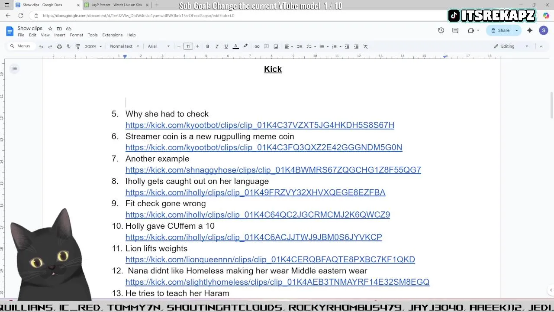Screen dimensions: 554x312
Task: Activate the paint format tool
Action: pyautogui.click(x=77, y=46)
